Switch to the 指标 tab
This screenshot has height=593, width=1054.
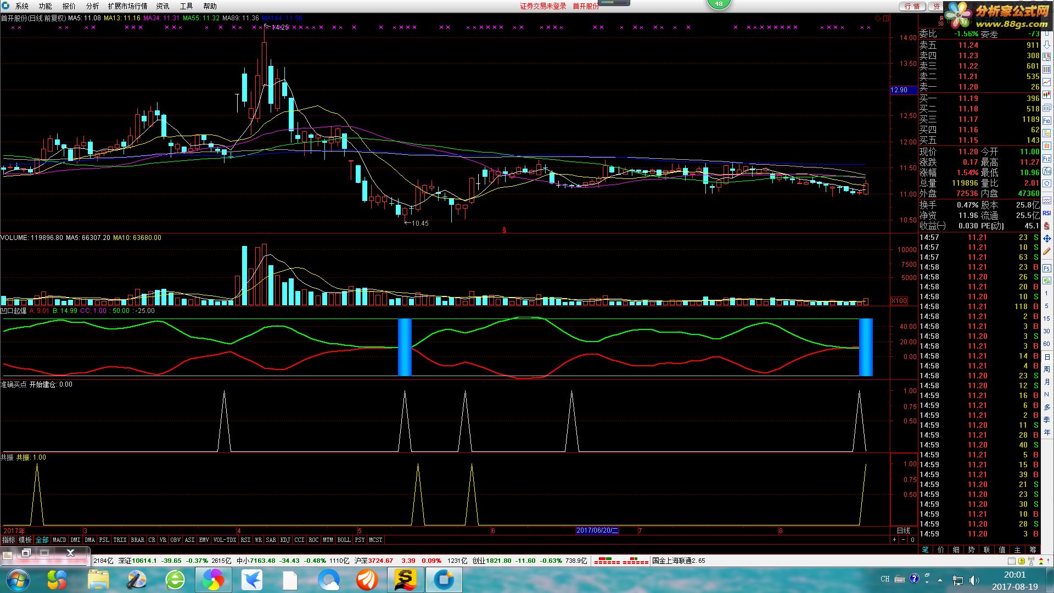tap(8, 540)
